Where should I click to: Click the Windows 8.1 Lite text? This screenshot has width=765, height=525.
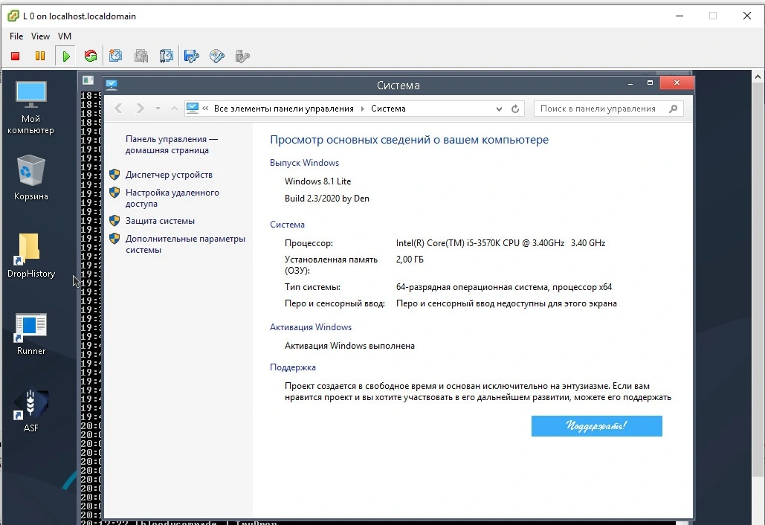pyautogui.click(x=317, y=181)
